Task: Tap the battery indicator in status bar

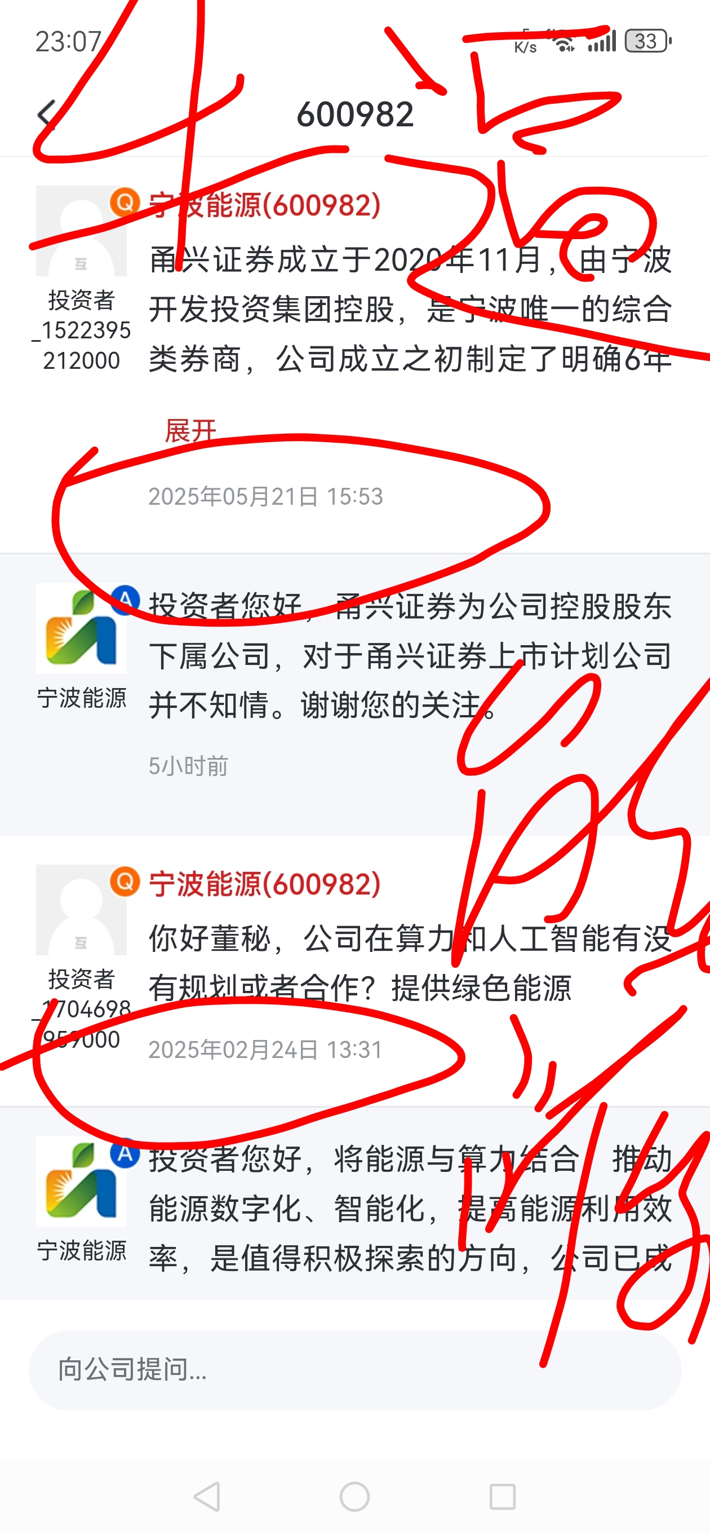Action: pyautogui.click(x=647, y=41)
